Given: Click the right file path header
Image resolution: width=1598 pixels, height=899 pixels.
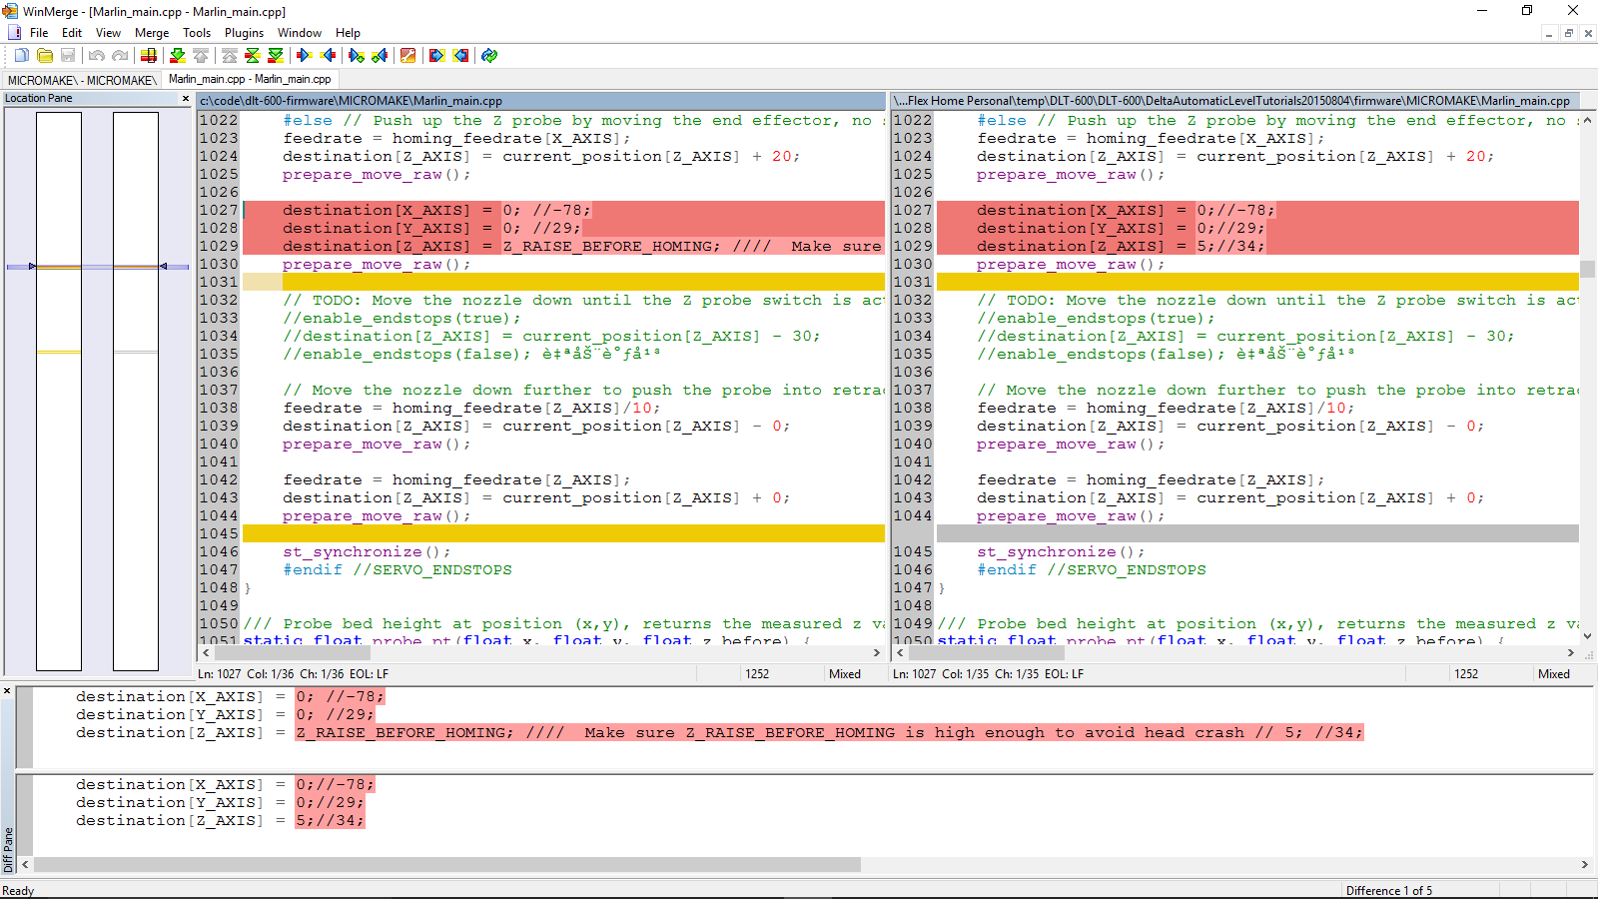Looking at the screenshot, I should [1234, 101].
